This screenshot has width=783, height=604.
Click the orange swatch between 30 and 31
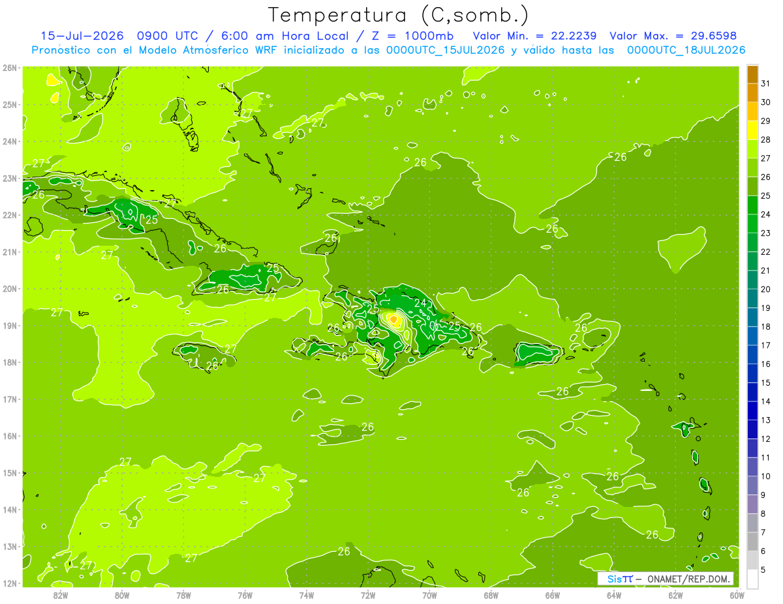pyautogui.click(x=752, y=93)
